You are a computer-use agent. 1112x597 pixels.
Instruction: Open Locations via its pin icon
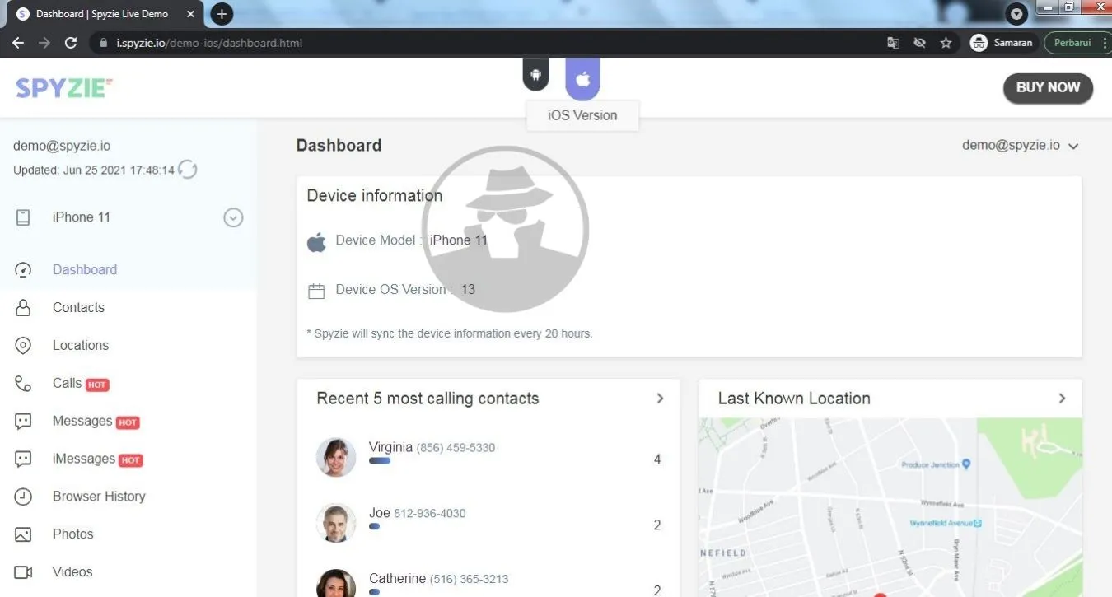tap(23, 346)
